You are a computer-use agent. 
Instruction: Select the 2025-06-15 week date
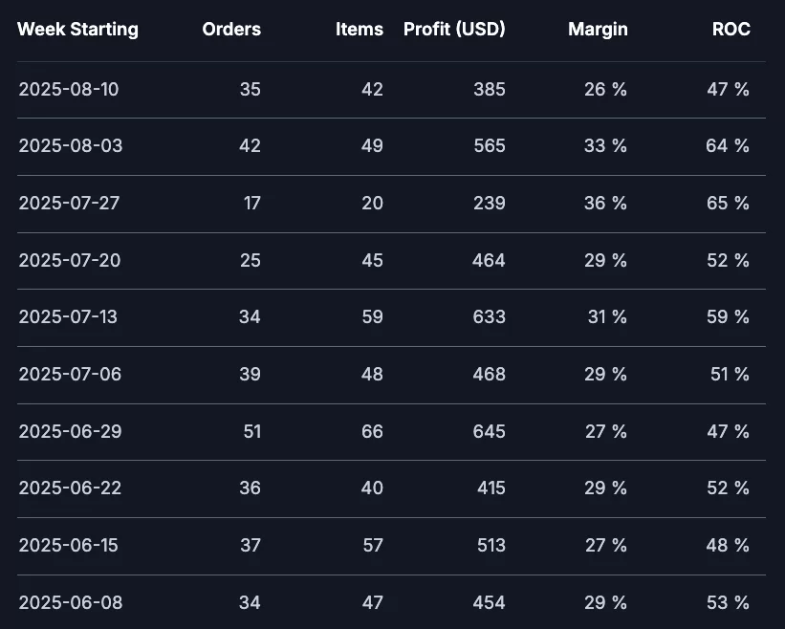[69, 545]
